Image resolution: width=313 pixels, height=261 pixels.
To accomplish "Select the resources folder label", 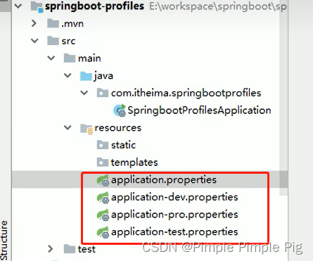I will coord(118,128).
